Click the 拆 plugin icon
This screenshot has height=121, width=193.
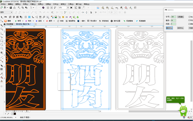pyautogui.click(x=18, y=17)
